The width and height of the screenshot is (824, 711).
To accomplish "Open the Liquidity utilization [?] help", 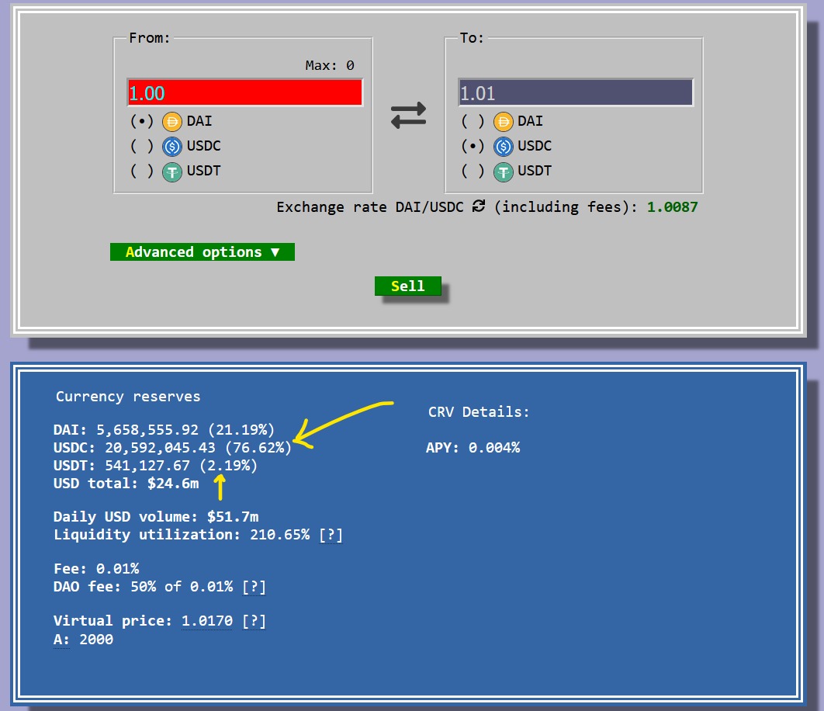I will (x=331, y=536).
